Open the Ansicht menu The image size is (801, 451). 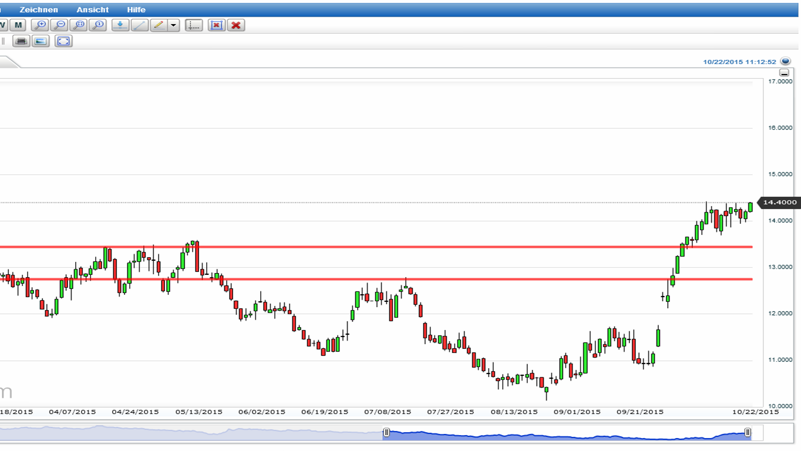(92, 10)
